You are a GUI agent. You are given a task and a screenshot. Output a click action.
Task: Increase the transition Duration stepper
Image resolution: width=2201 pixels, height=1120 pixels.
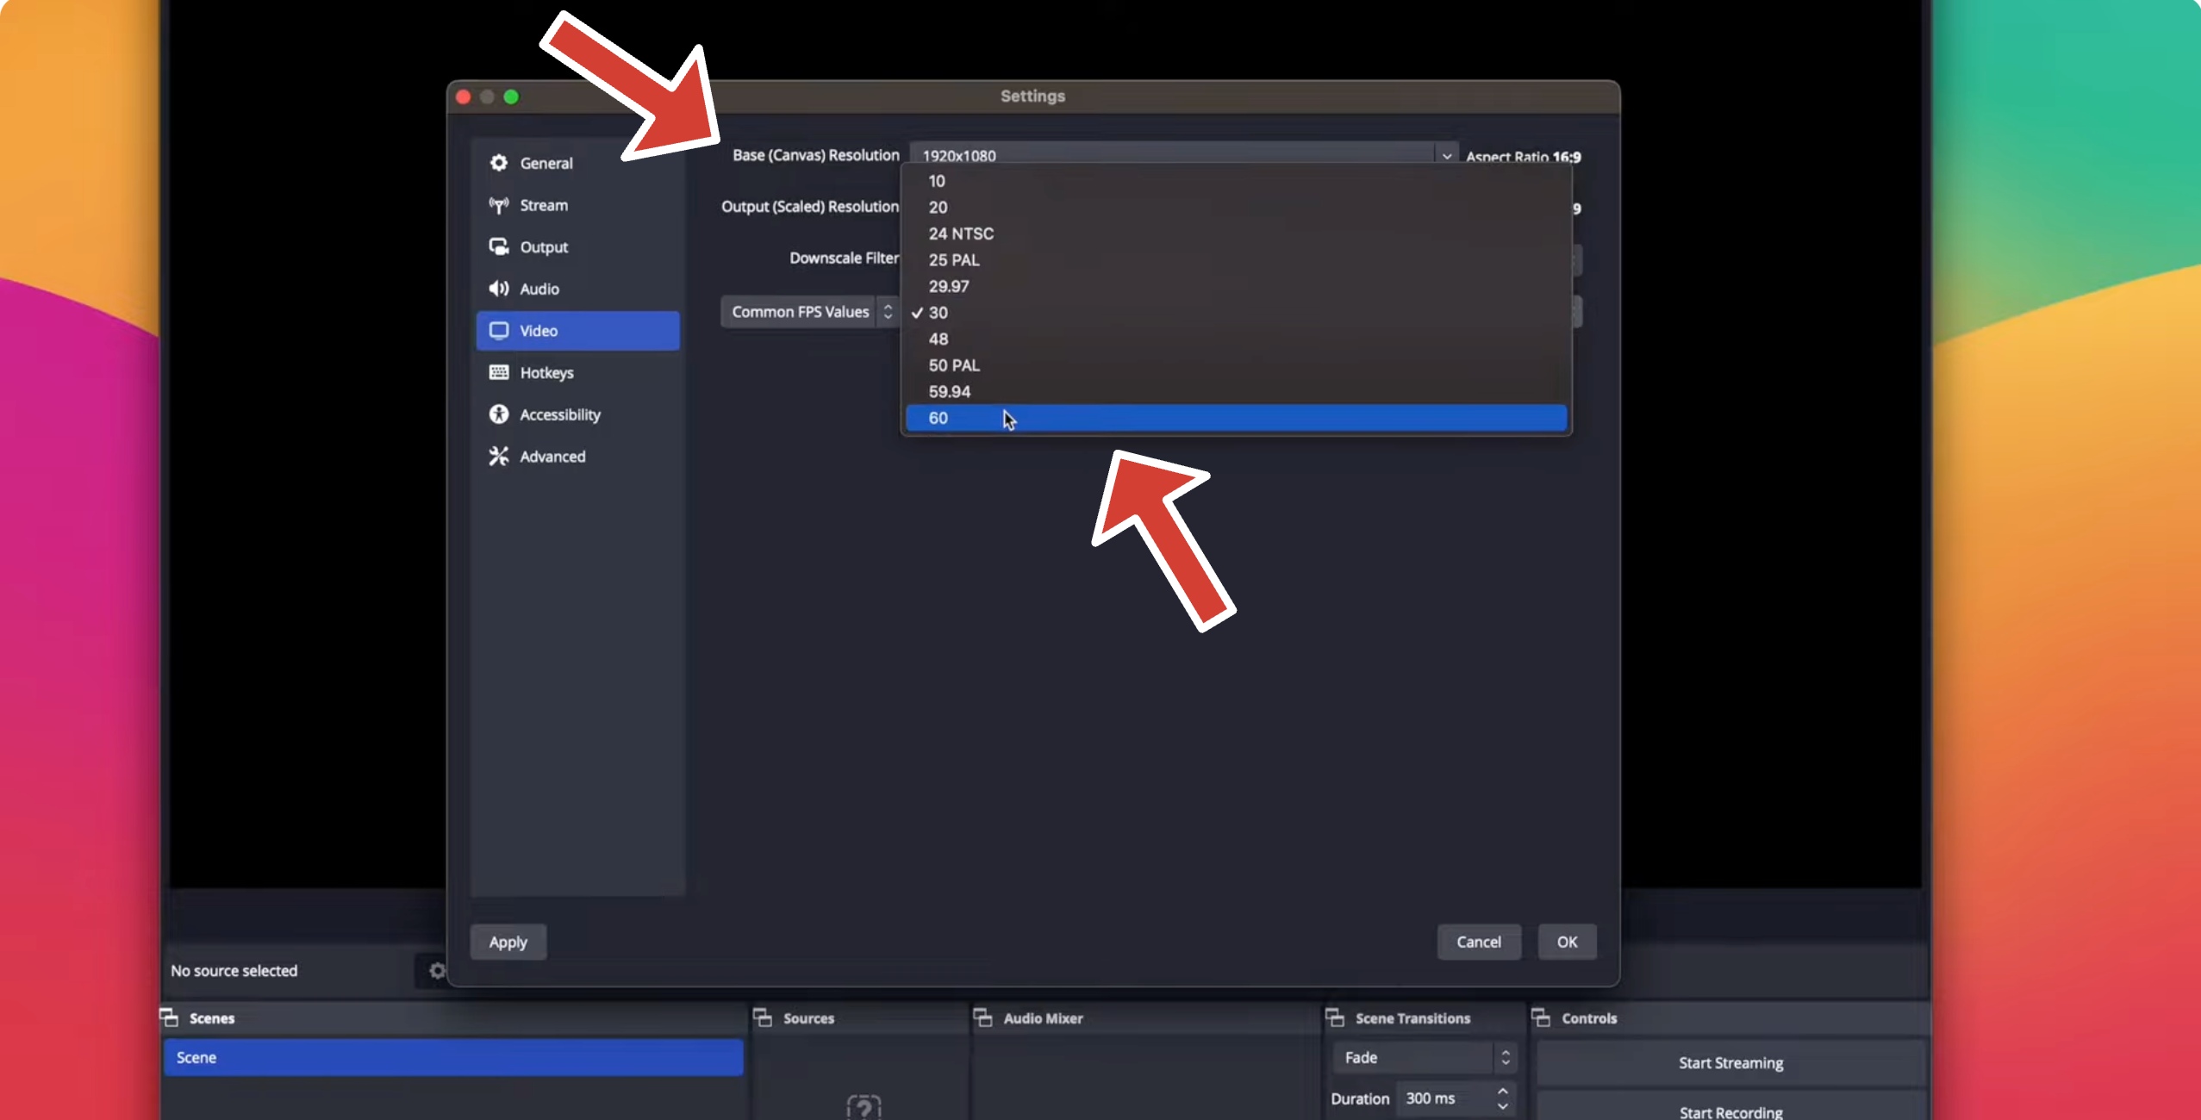coord(1502,1092)
